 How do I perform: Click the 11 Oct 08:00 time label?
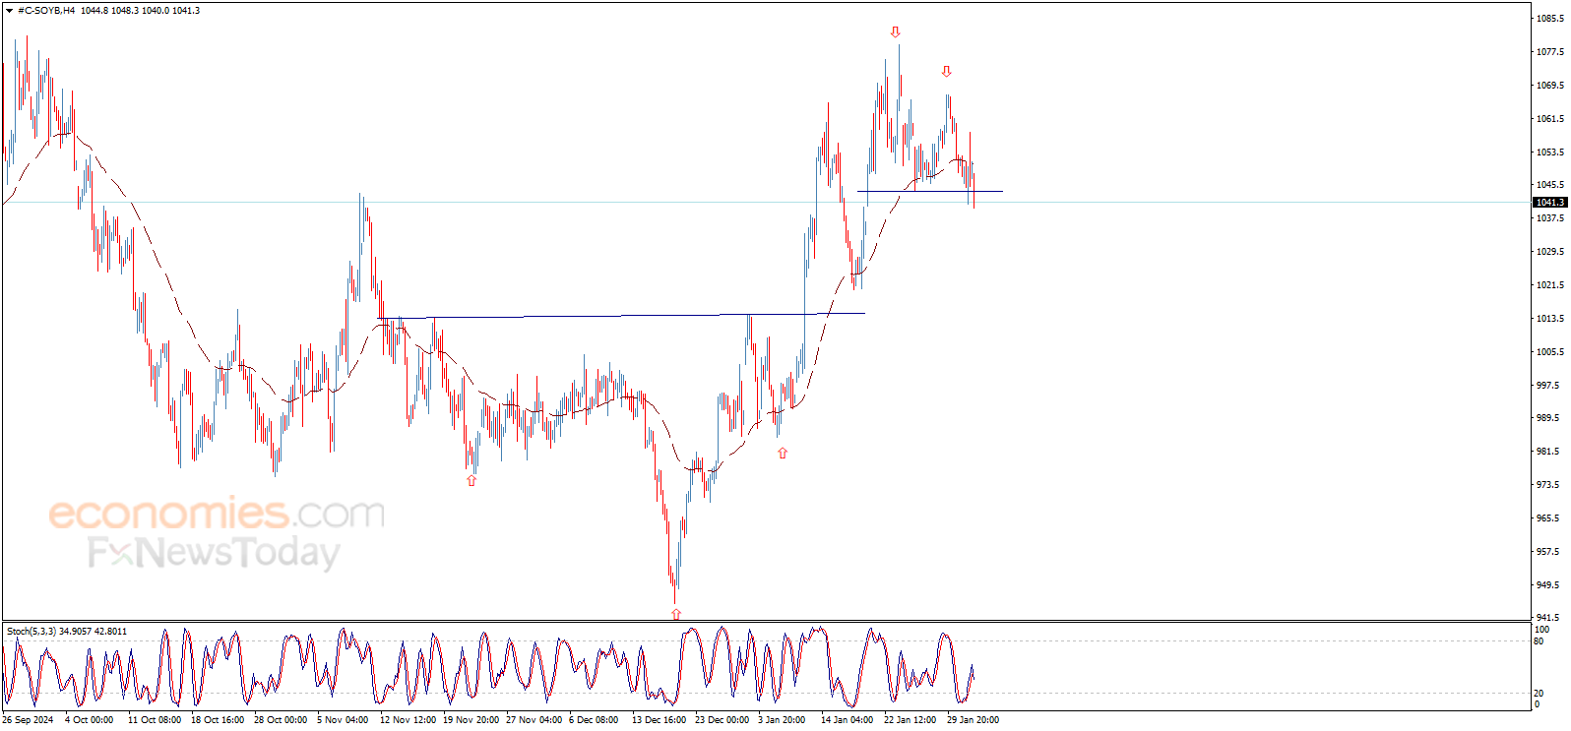pos(155,720)
